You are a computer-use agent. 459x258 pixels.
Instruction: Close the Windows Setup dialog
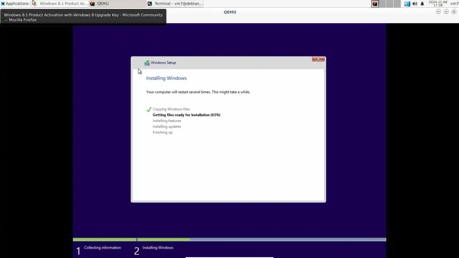[318, 59]
